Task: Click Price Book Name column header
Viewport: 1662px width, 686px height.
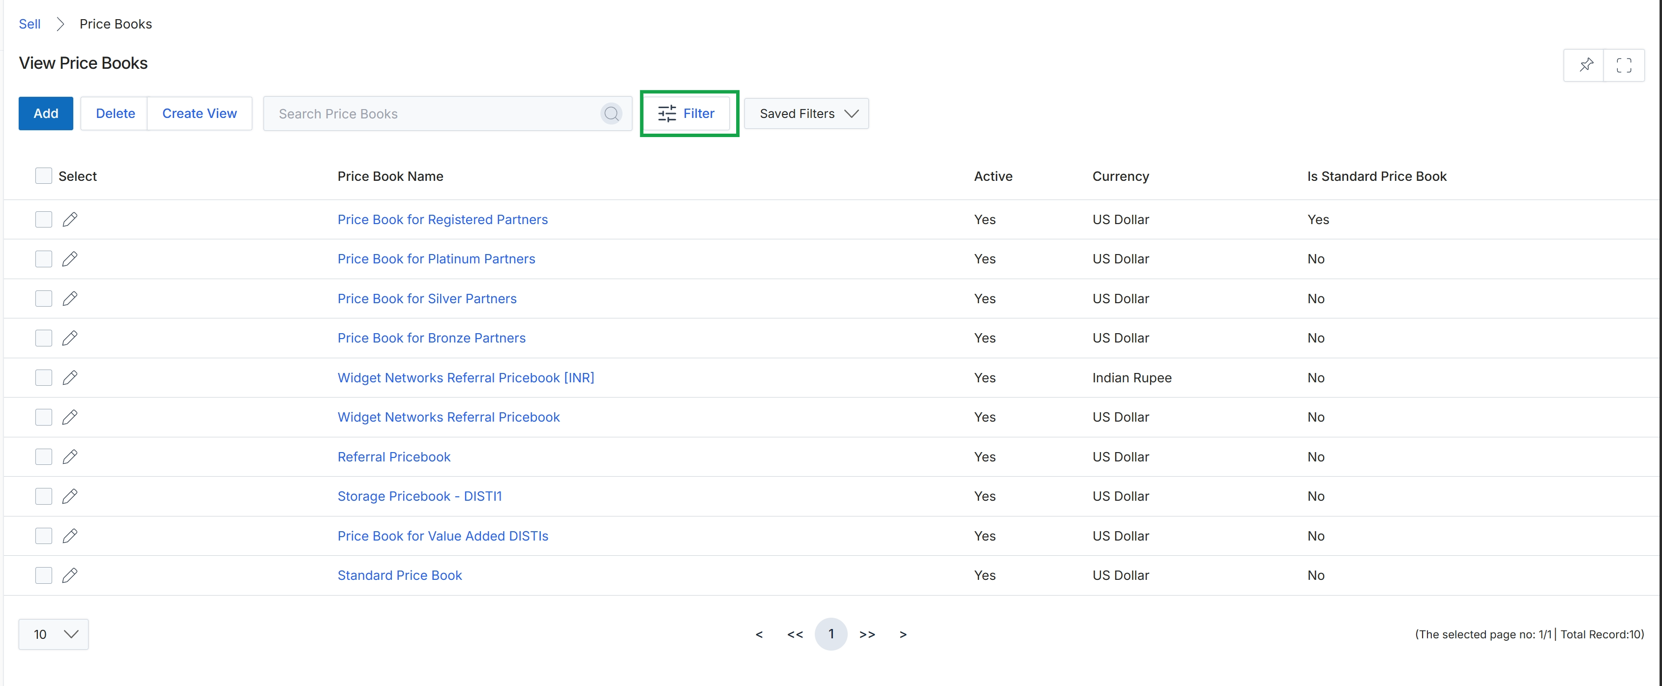Action: (390, 176)
